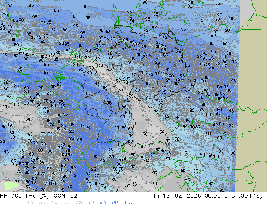The height and width of the screenshot is (206, 267).
Task: Click the legend value 45
Action: (54, 203)
